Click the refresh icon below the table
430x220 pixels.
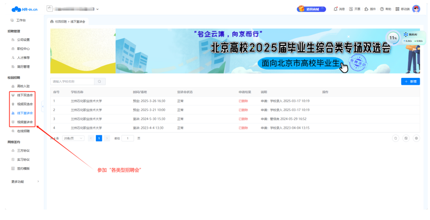pyautogui.click(x=395, y=138)
